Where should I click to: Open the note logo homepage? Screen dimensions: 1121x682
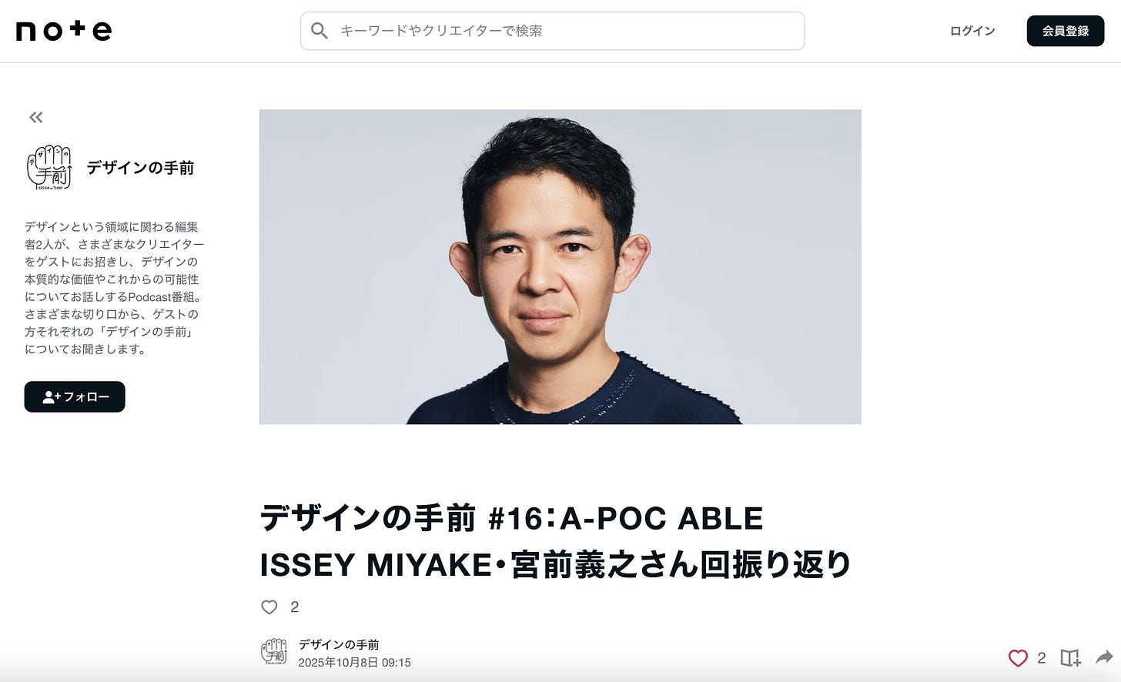click(64, 31)
